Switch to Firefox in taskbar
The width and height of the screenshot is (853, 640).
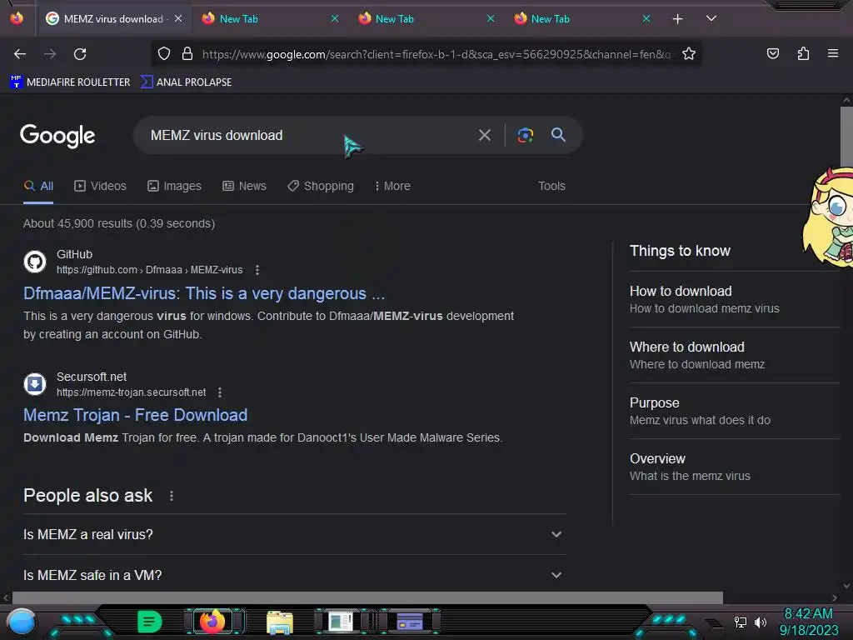[x=212, y=622]
